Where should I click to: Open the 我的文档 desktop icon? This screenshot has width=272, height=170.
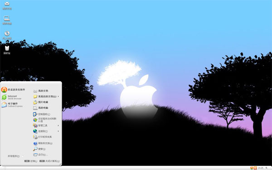coord(7,5)
